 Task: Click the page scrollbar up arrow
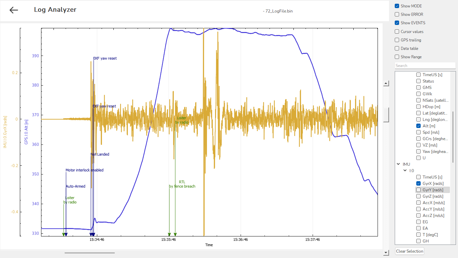386,84
